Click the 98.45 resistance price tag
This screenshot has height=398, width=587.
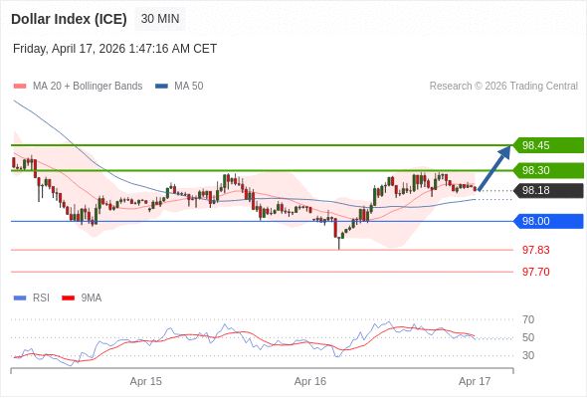coord(548,145)
